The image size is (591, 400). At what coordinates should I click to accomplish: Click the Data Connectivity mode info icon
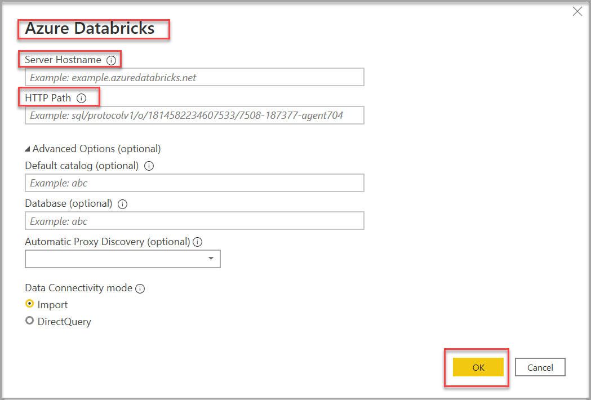click(x=140, y=289)
